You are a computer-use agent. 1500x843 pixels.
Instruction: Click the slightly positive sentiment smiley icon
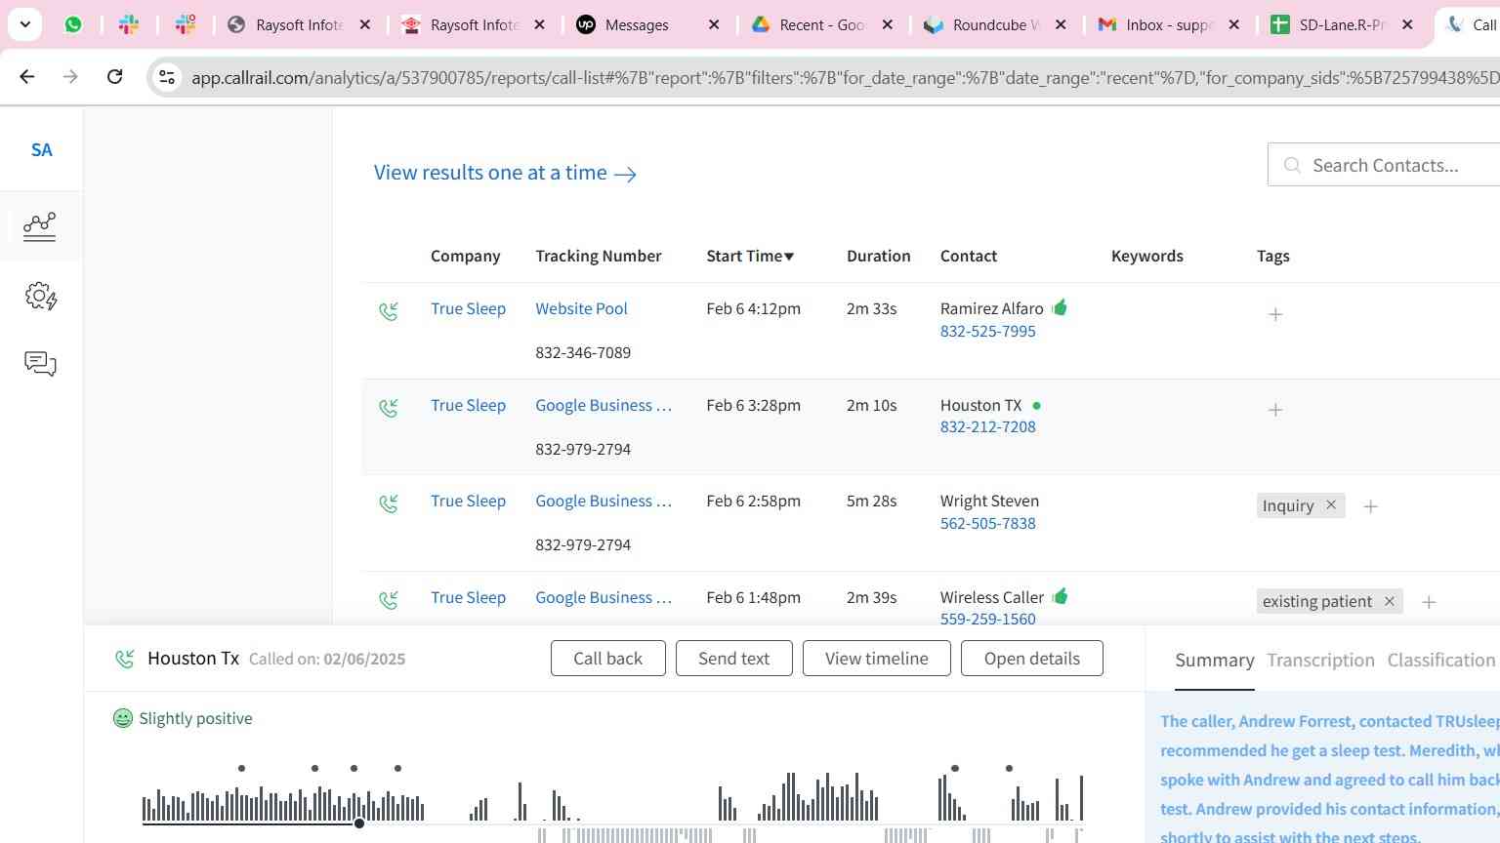pos(122,718)
